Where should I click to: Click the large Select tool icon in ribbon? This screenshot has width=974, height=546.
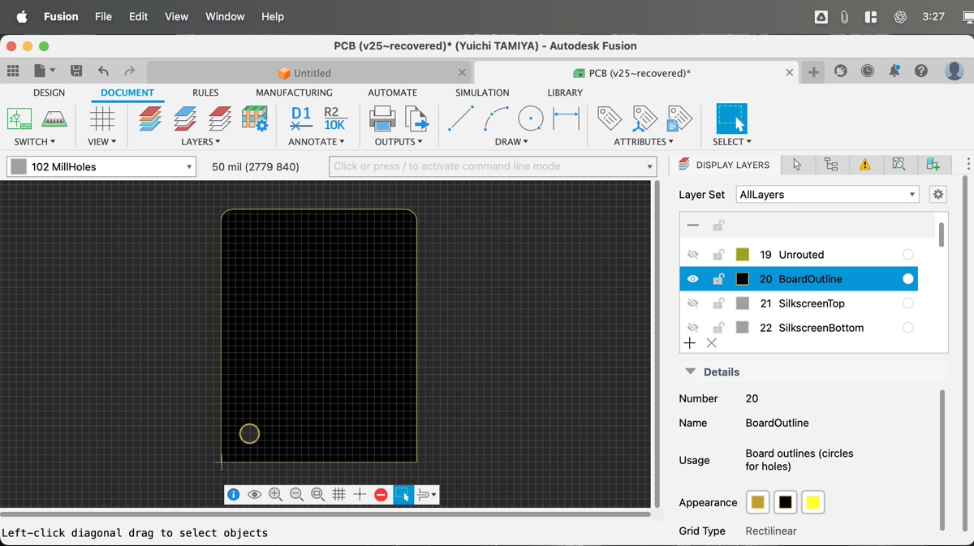point(731,118)
